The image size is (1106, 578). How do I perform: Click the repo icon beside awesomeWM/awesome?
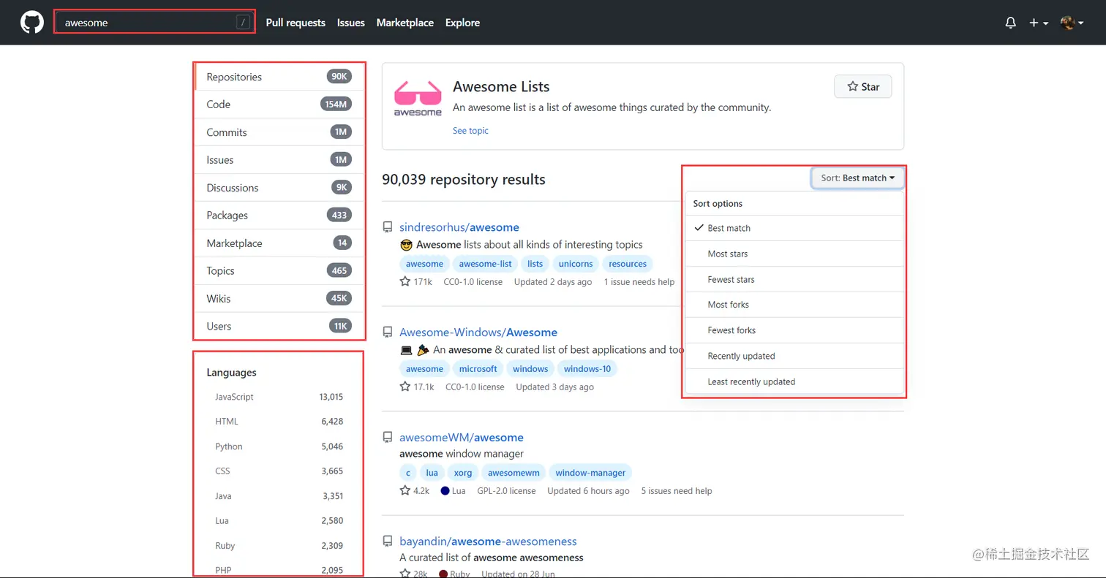pos(388,438)
